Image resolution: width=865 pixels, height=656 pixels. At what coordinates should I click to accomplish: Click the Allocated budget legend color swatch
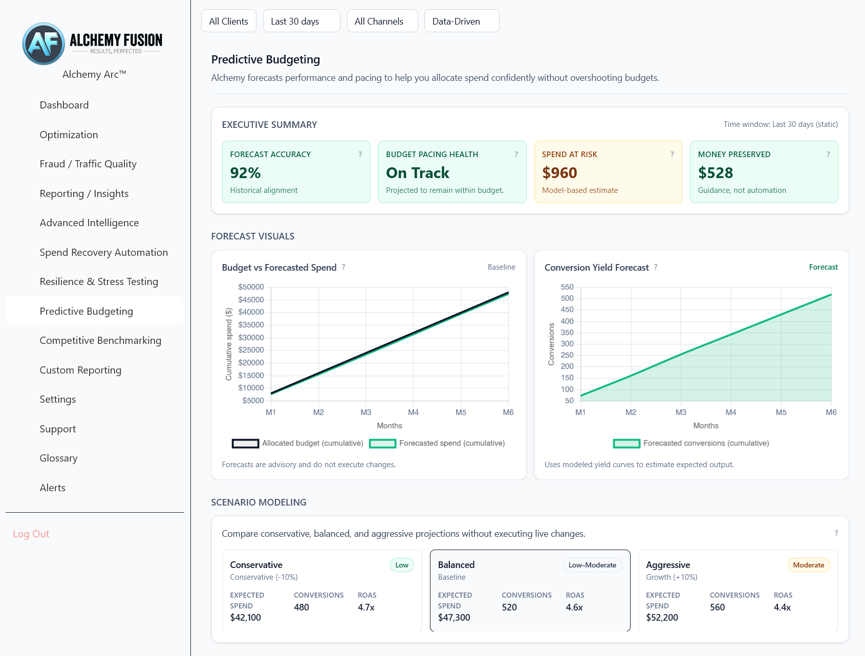click(245, 444)
